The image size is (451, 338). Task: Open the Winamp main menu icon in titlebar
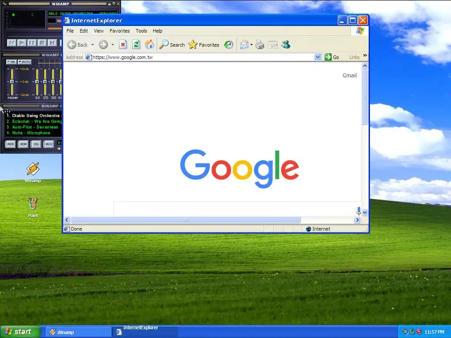click(4, 4)
